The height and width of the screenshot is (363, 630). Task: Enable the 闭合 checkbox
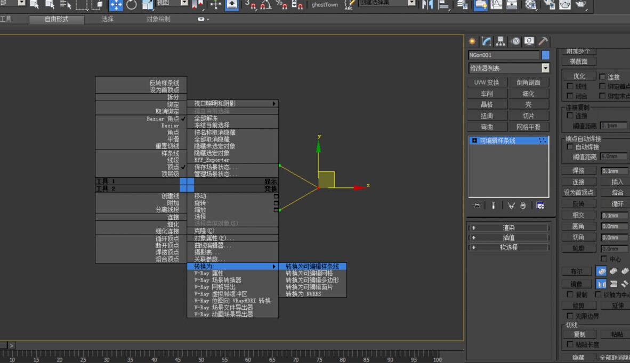[570, 96]
